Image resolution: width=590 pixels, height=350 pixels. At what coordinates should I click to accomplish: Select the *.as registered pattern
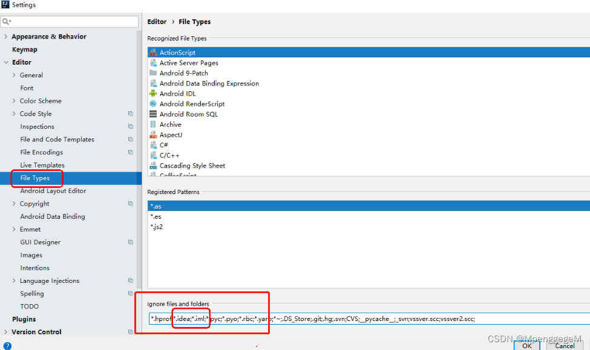point(369,206)
